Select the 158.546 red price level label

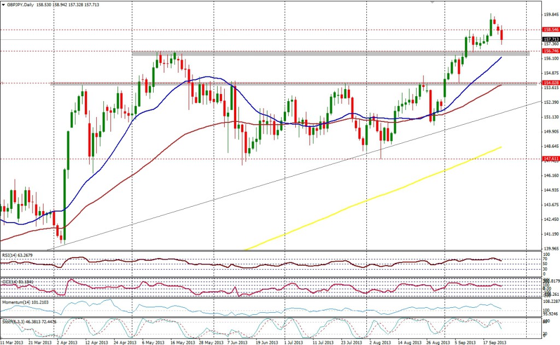pyautogui.click(x=550, y=30)
